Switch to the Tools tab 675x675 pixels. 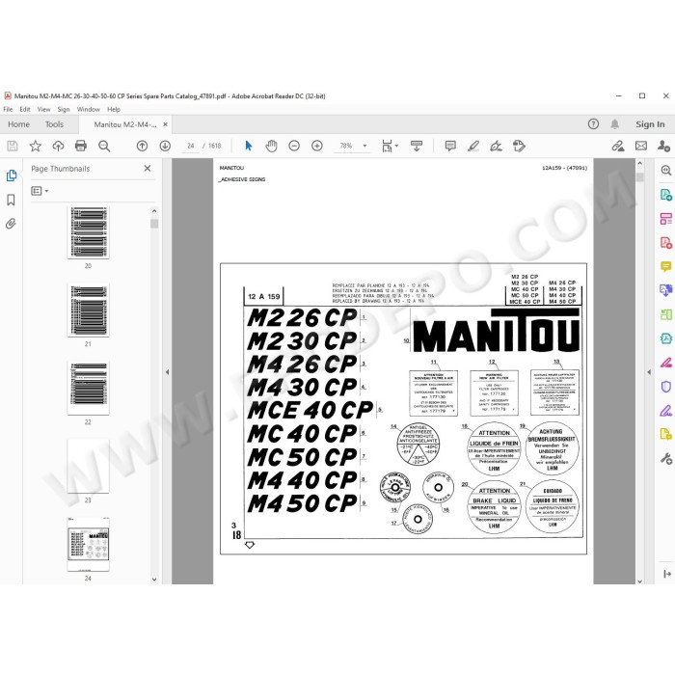coord(54,124)
